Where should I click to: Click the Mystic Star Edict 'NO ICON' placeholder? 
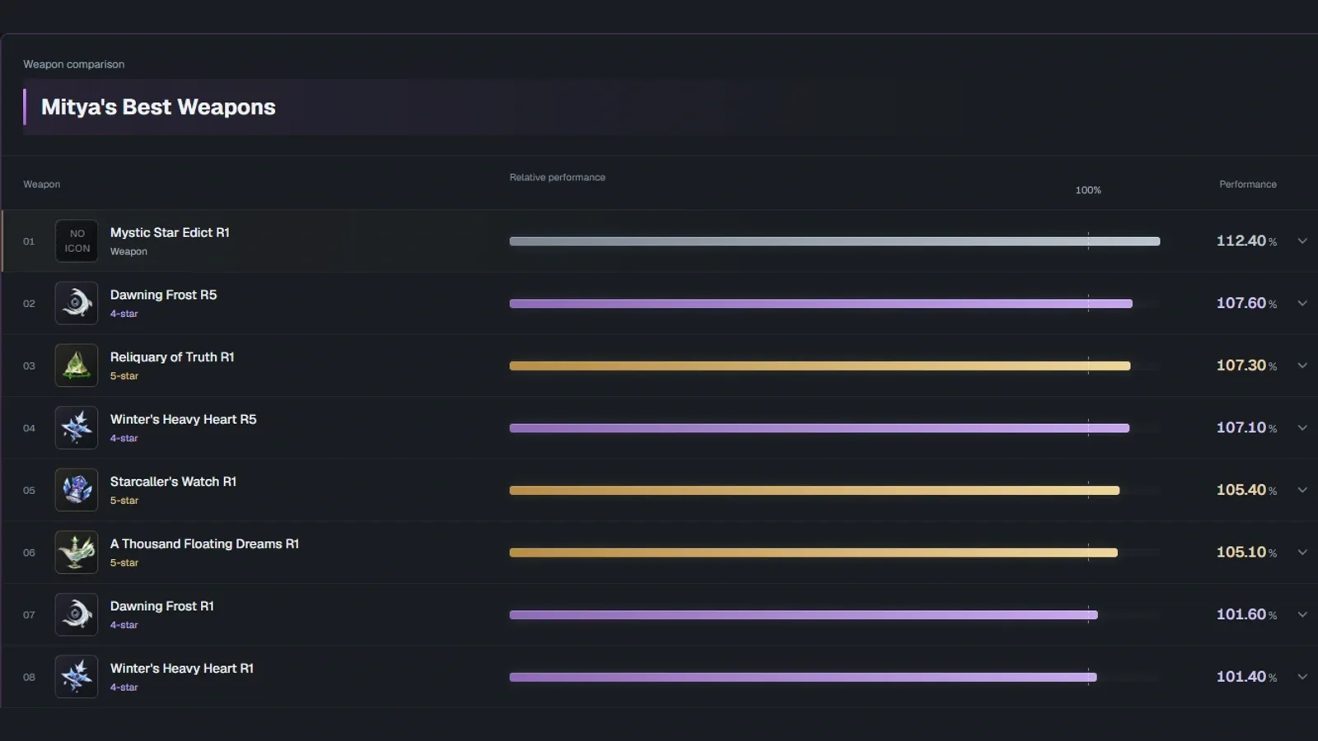(x=77, y=241)
